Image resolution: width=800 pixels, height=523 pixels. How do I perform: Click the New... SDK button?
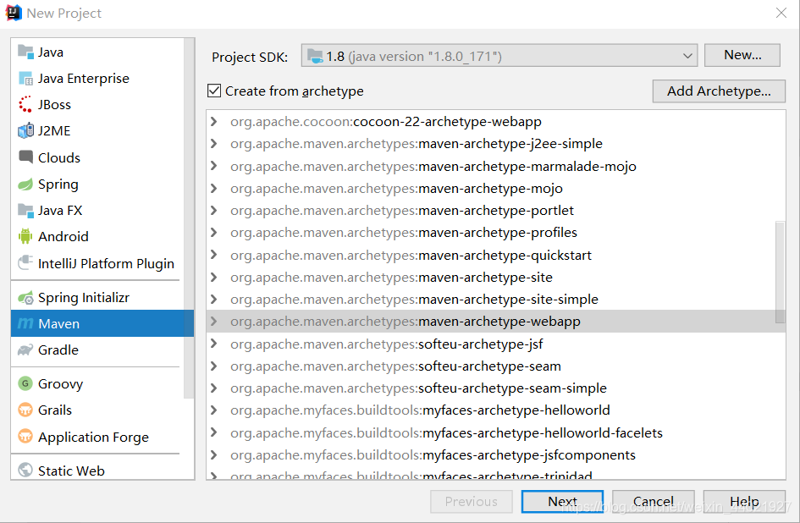point(742,55)
